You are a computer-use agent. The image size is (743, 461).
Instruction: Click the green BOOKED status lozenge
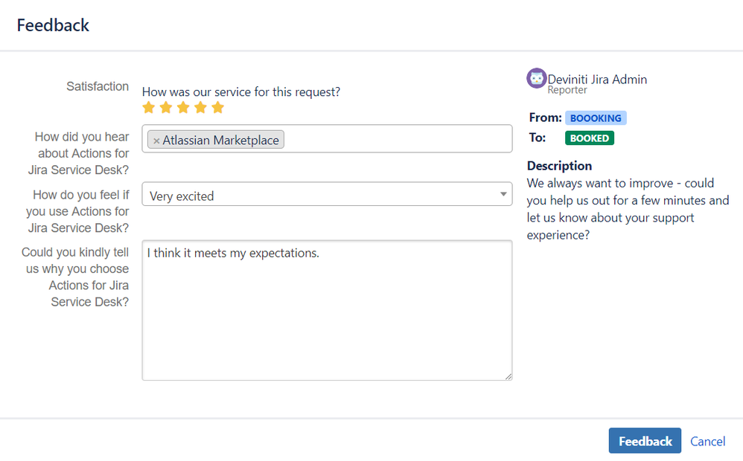point(589,138)
